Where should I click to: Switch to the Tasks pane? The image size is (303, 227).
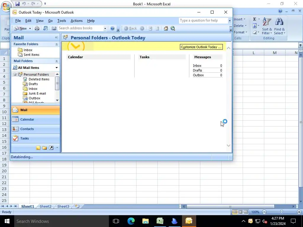[x=36, y=138]
